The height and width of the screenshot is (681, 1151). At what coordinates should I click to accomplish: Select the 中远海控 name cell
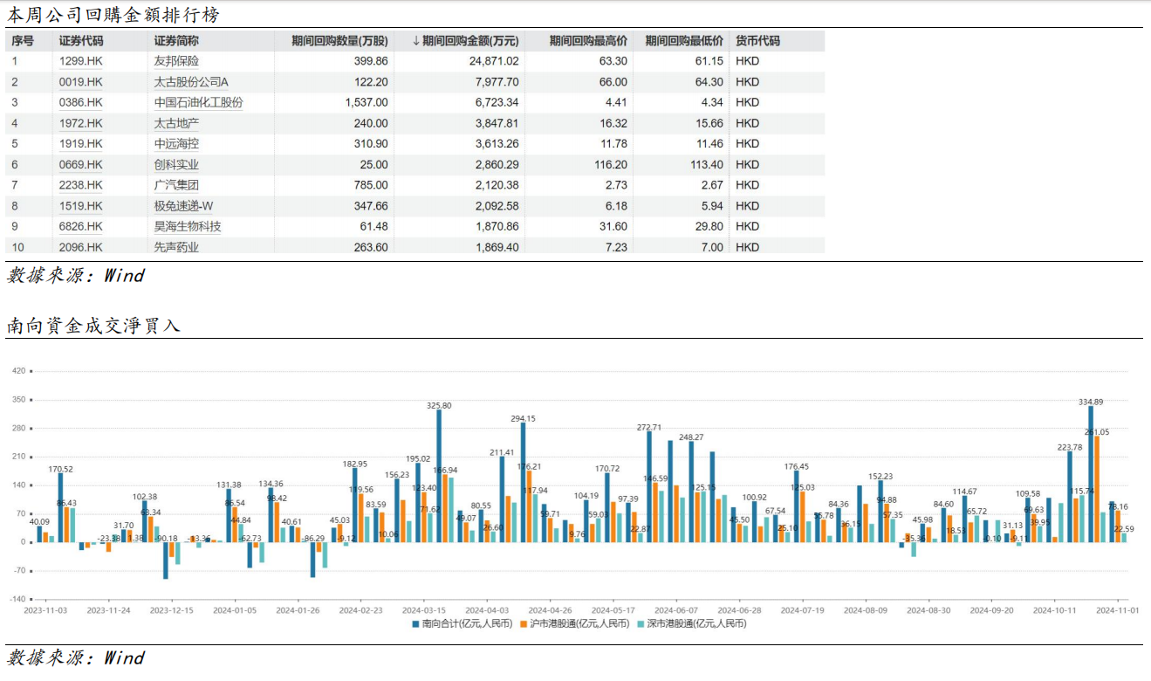point(176,144)
